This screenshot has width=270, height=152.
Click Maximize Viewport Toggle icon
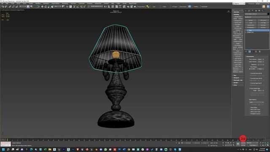(268, 145)
